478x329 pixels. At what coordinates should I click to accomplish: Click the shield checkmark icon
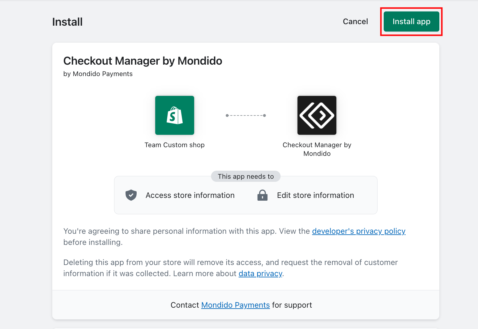[x=131, y=195]
